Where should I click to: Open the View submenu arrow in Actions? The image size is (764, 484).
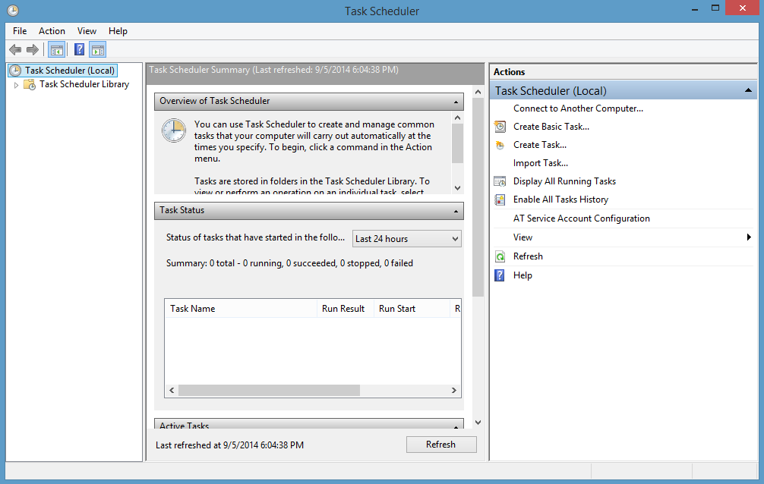749,237
